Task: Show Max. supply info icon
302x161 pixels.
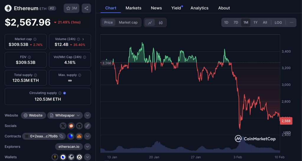Action: tap(80, 75)
